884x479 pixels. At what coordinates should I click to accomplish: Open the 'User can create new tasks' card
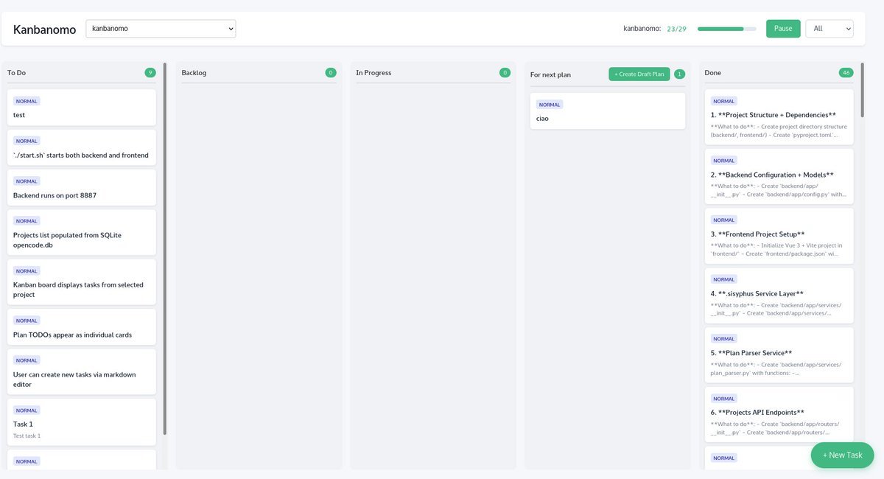point(82,371)
